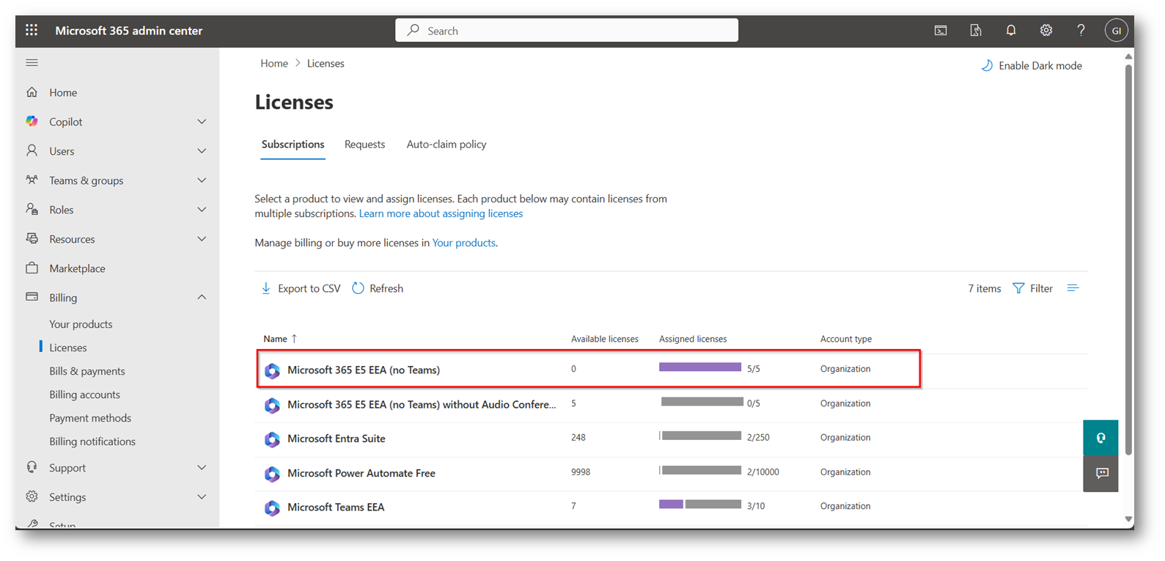The image size is (1165, 561).
Task: Open 'Learn more about assigning licenses' link
Action: click(x=441, y=213)
